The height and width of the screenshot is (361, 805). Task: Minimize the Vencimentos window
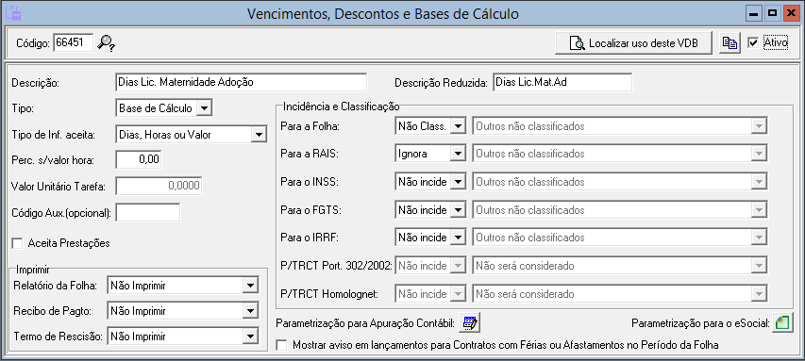(754, 14)
